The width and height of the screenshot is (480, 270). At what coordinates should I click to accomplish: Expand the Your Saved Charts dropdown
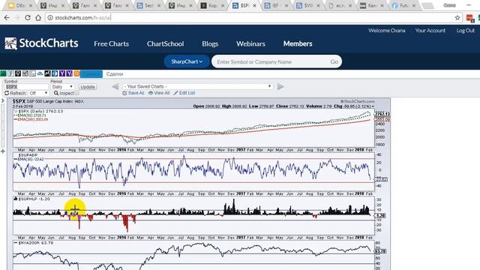point(197,87)
